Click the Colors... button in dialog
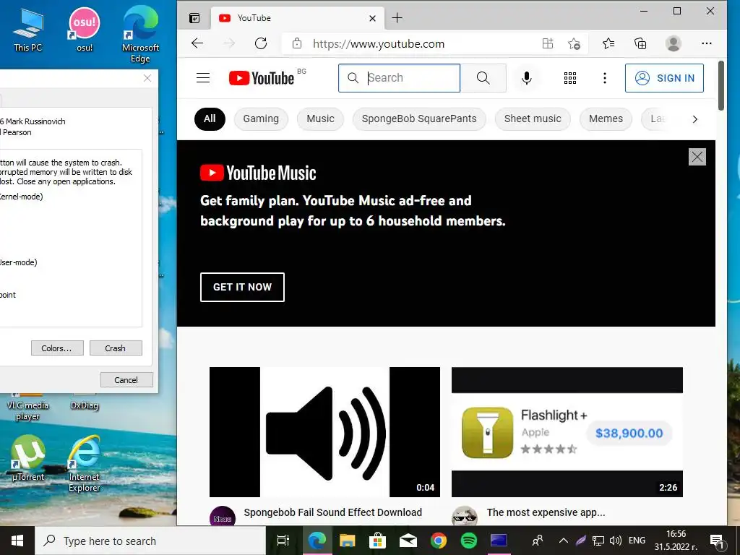The image size is (740, 555). point(57,348)
